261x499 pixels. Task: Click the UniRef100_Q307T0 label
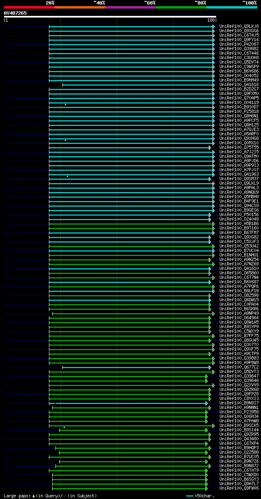pyautogui.click(x=239, y=345)
